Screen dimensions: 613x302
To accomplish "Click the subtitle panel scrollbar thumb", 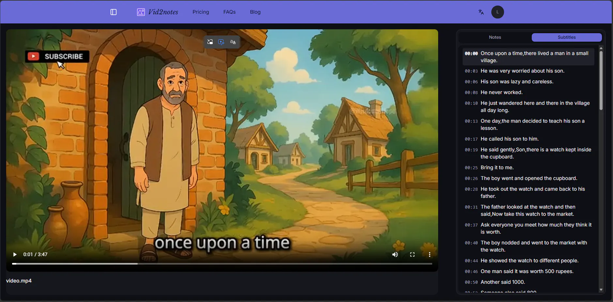I will (601, 80).
